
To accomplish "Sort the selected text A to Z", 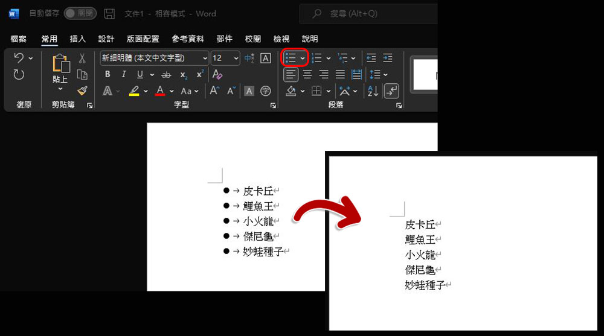I will pyautogui.click(x=373, y=91).
